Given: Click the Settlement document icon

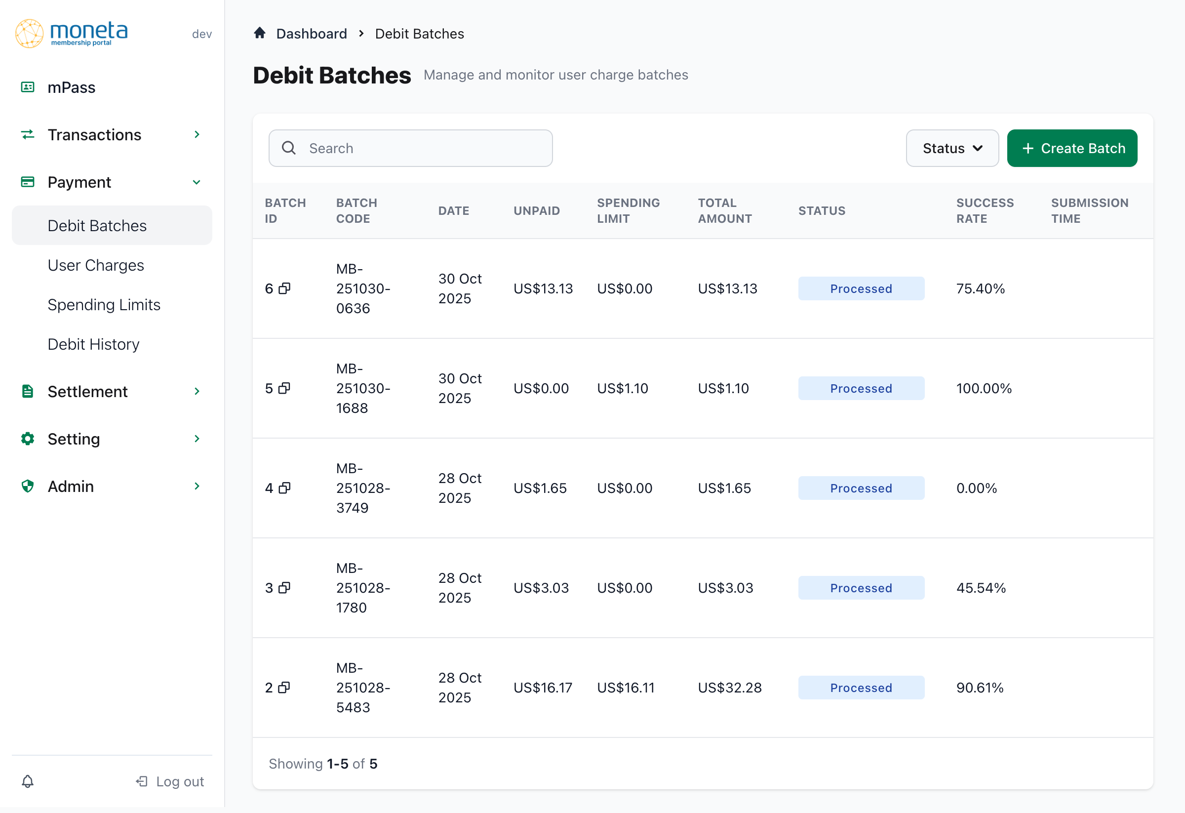Looking at the screenshot, I should 28,391.
